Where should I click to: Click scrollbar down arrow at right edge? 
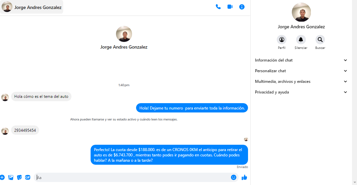click(354, 182)
